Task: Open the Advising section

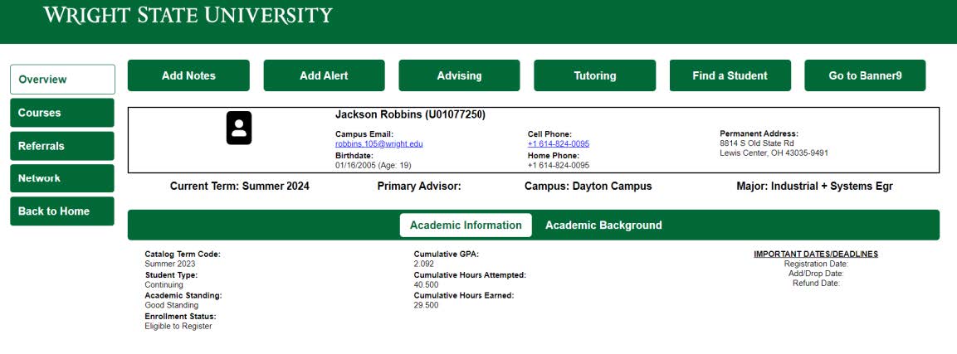Action: tap(459, 75)
